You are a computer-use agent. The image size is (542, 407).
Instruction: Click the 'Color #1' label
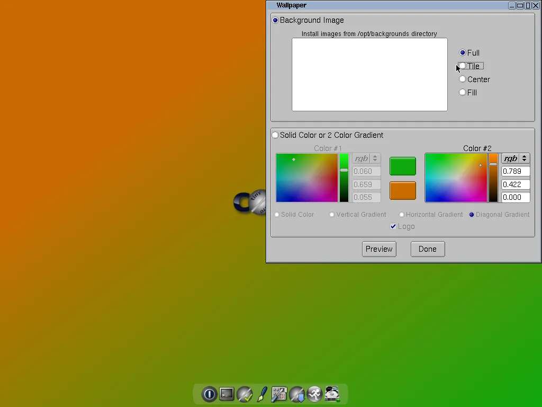(328, 148)
